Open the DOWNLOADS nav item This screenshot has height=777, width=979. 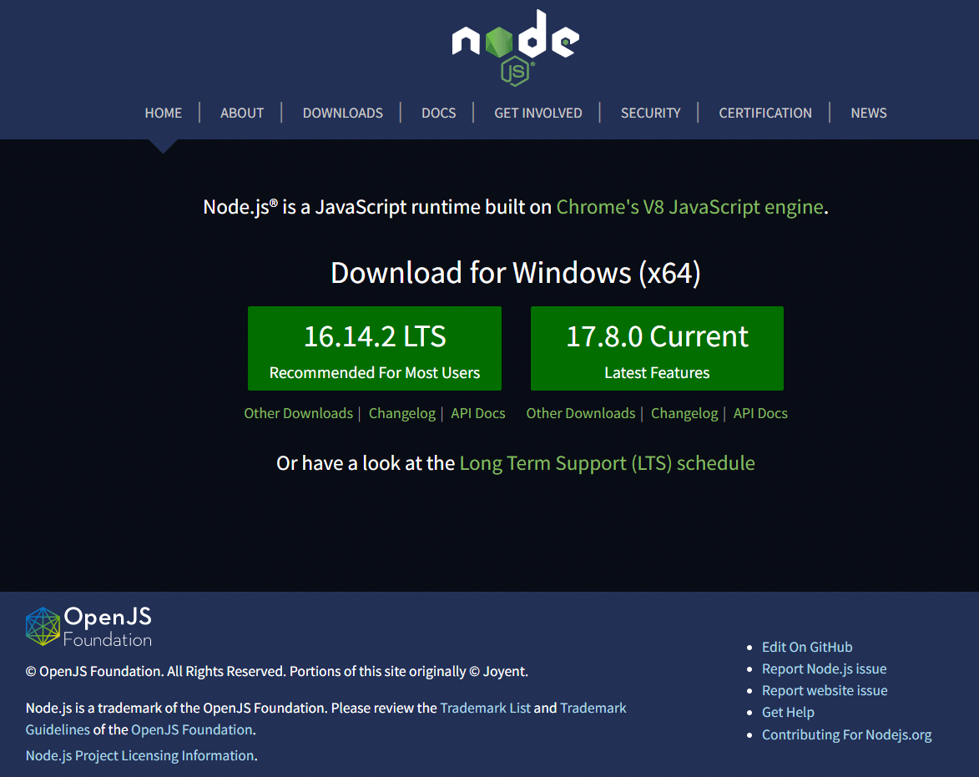(x=343, y=113)
